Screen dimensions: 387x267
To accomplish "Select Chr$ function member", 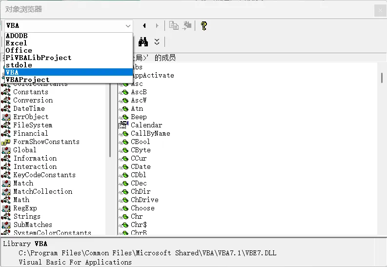I will (x=139, y=225).
